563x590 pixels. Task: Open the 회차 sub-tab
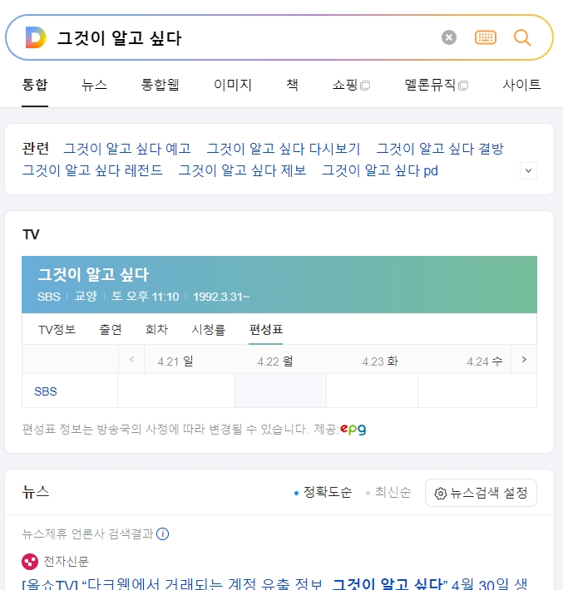pyautogui.click(x=156, y=330)
